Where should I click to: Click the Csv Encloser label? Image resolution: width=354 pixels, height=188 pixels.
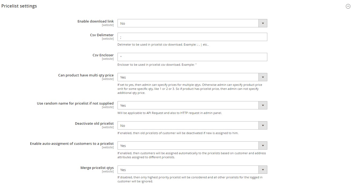[x=103, y=55]
